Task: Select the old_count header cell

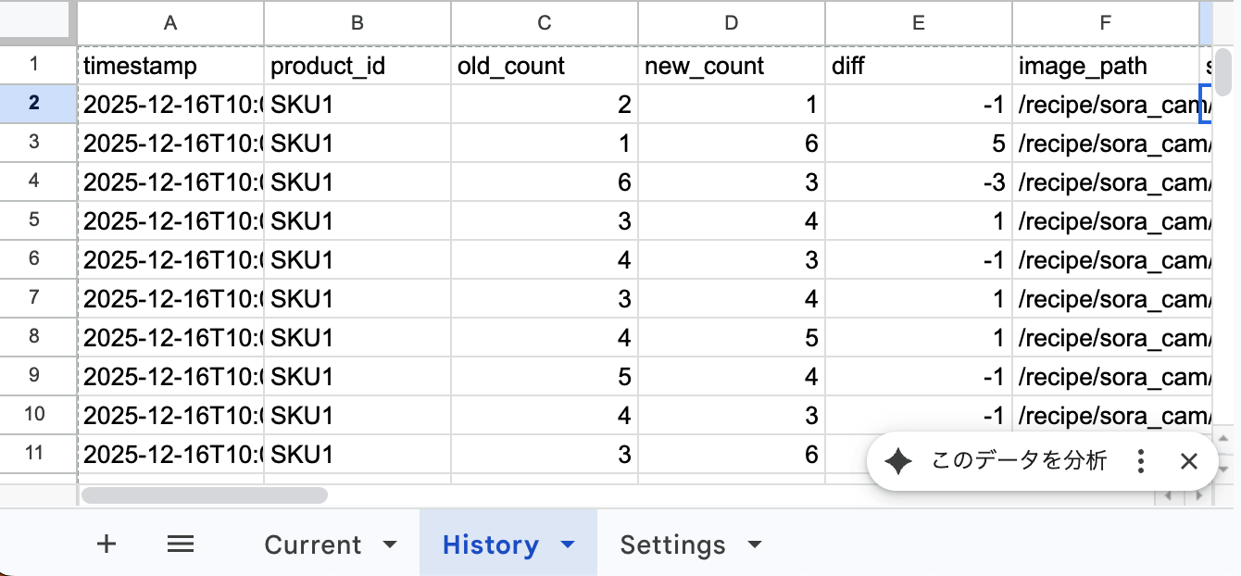Action: 544,66
